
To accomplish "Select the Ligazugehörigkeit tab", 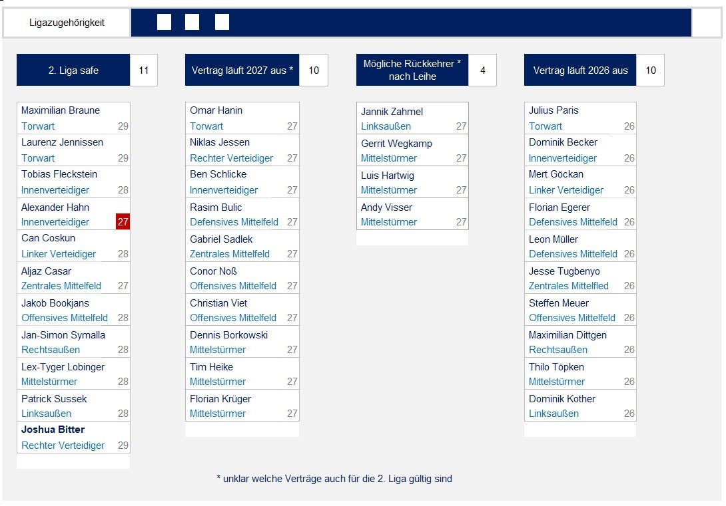I will tap(67, 23).
